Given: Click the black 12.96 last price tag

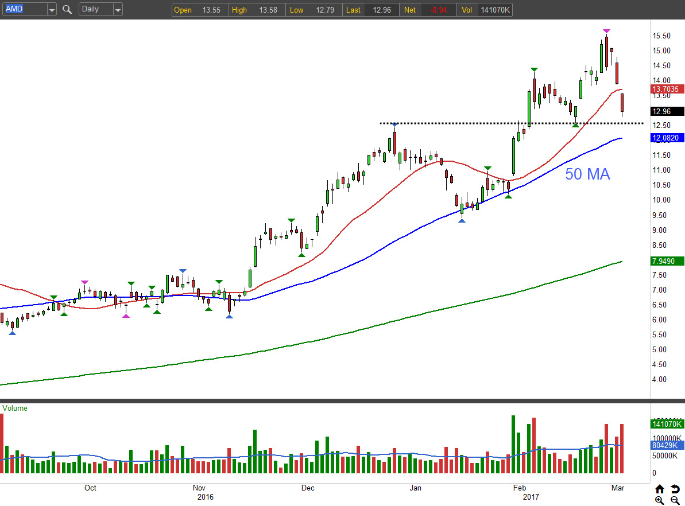Looking at the screenshot, I should (667, 111).
